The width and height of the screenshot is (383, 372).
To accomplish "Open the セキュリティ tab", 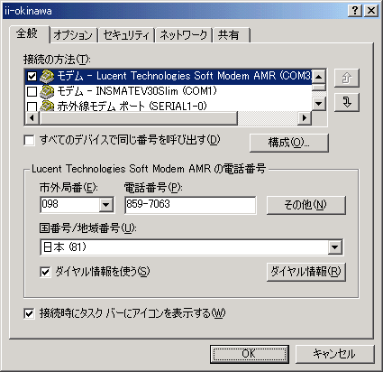I will pyautogui.click(x=126, y=35).
